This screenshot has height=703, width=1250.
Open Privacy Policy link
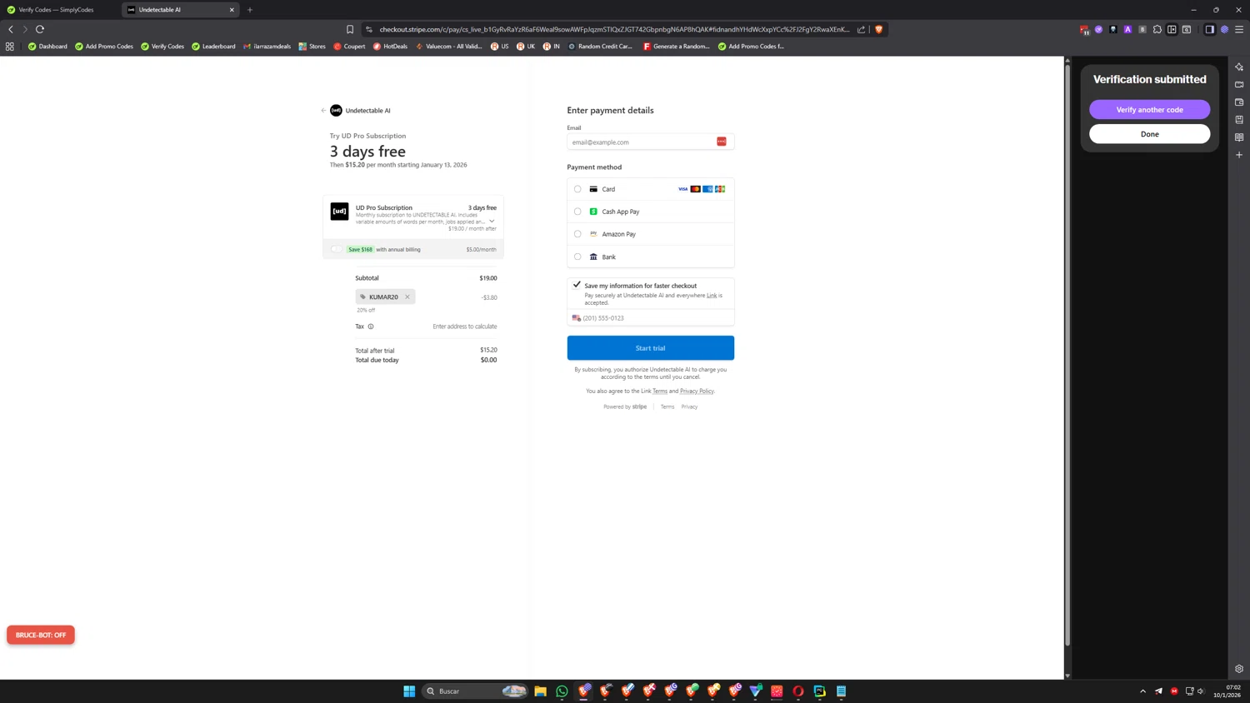click(x=697, y=391)
